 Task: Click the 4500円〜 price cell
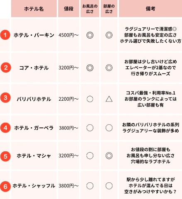(68, 35)
